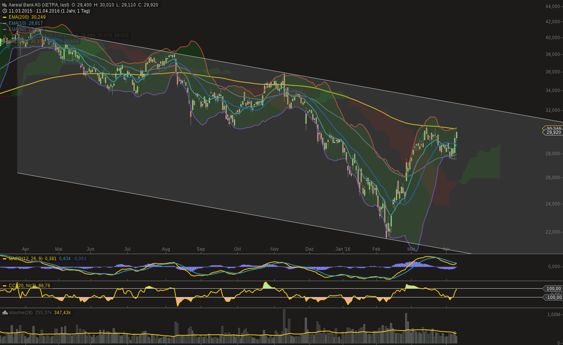This screenshot has width=563, height=345.
Task: Click the 24,000 price axis label
Action: click(553, 204)
